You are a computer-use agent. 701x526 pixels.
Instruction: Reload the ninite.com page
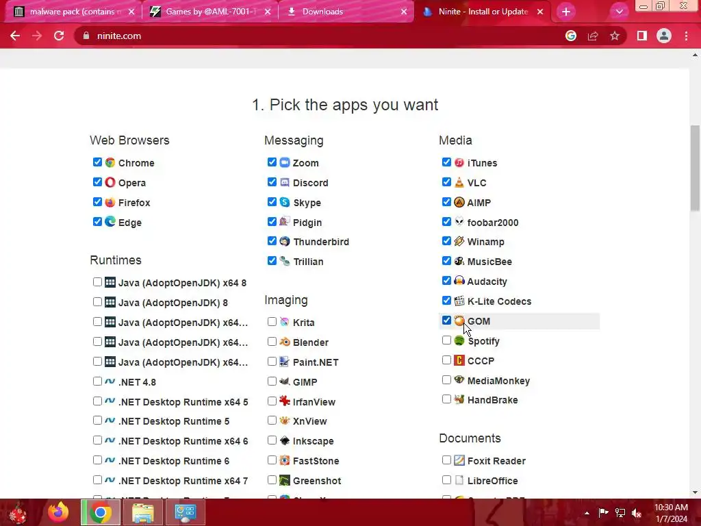[59, 36]
